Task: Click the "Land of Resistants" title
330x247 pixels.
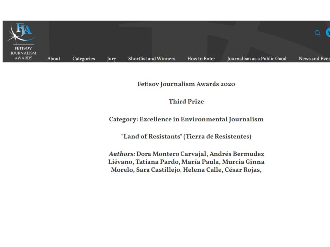Action: (x=151, y=136)
